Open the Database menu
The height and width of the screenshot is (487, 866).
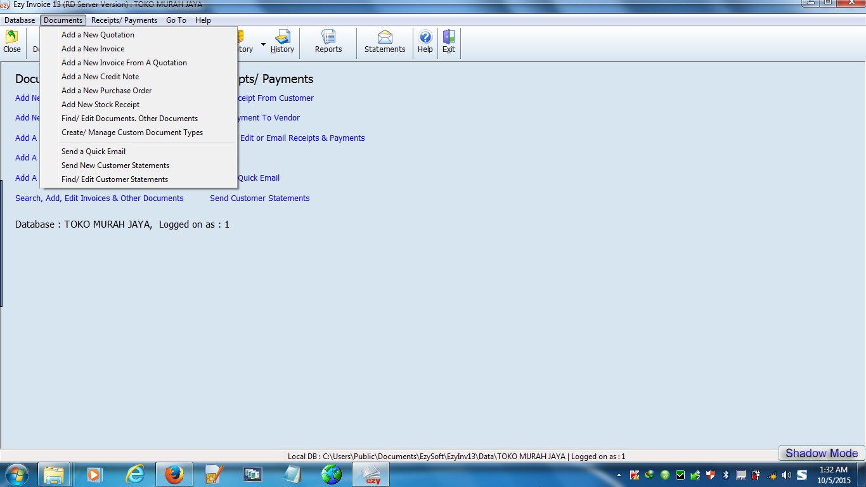tap(20, 20)
